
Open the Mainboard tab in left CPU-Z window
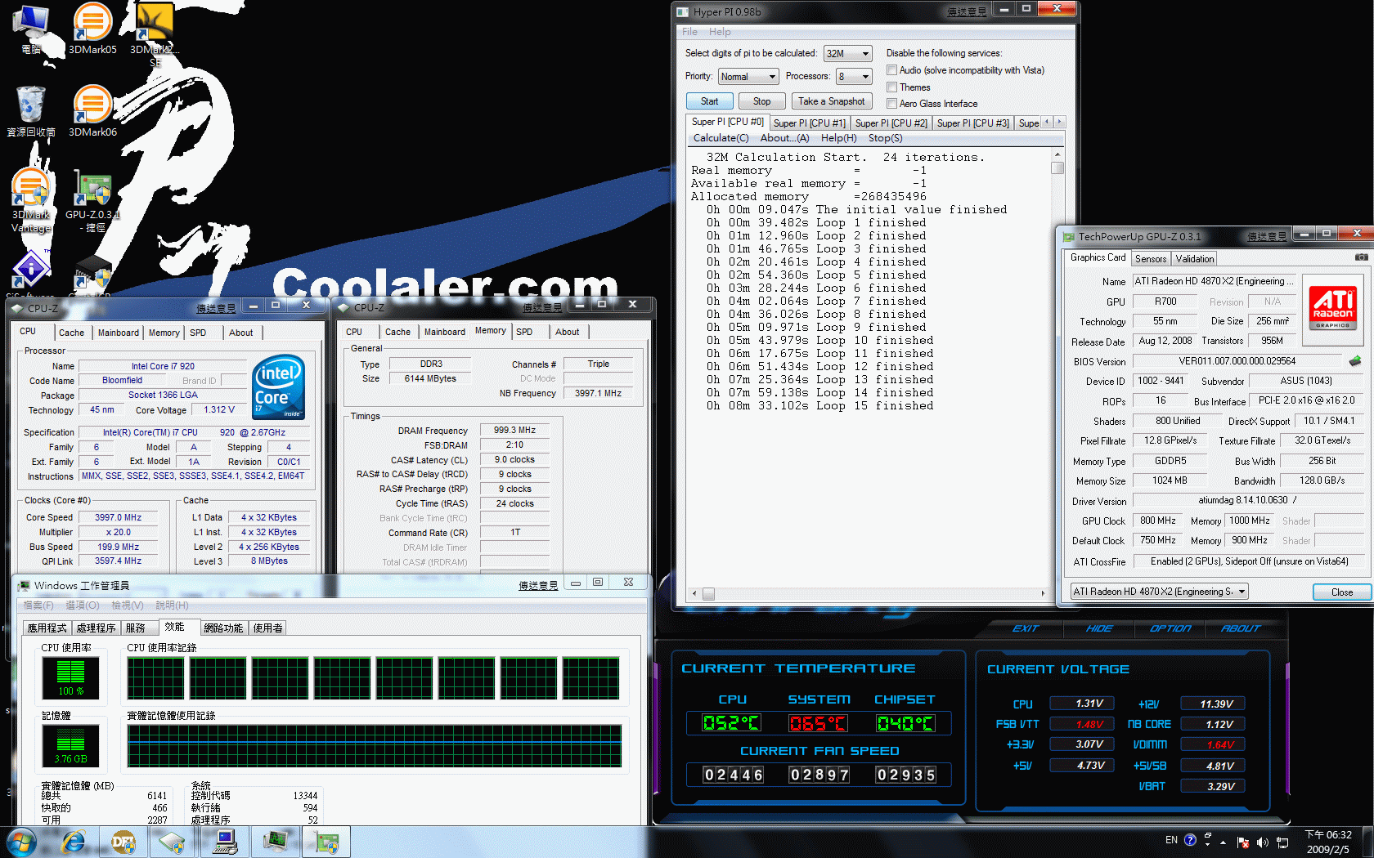[x=119, y=333]
